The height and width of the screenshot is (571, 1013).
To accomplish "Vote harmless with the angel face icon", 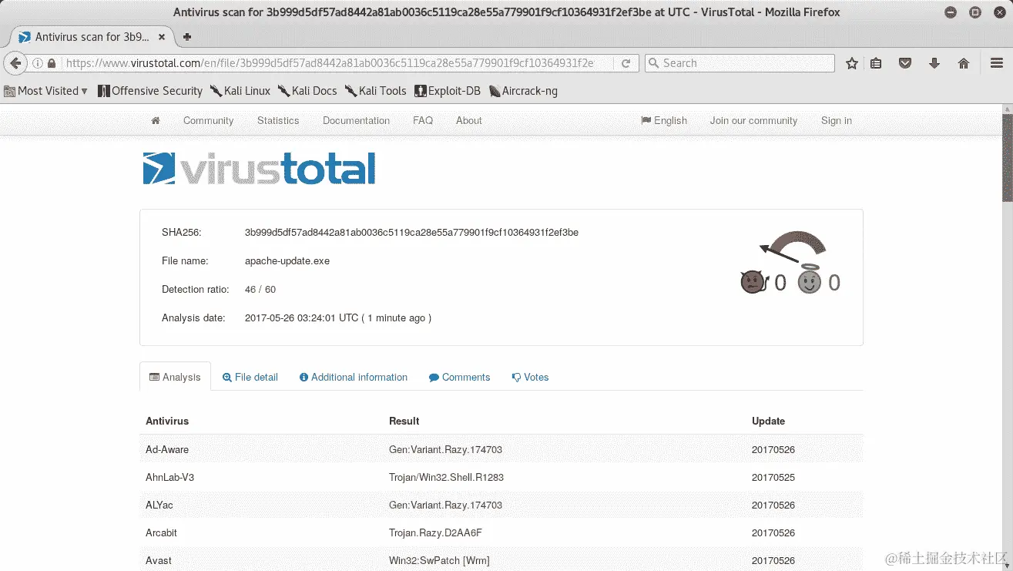I will pos(808,280).
